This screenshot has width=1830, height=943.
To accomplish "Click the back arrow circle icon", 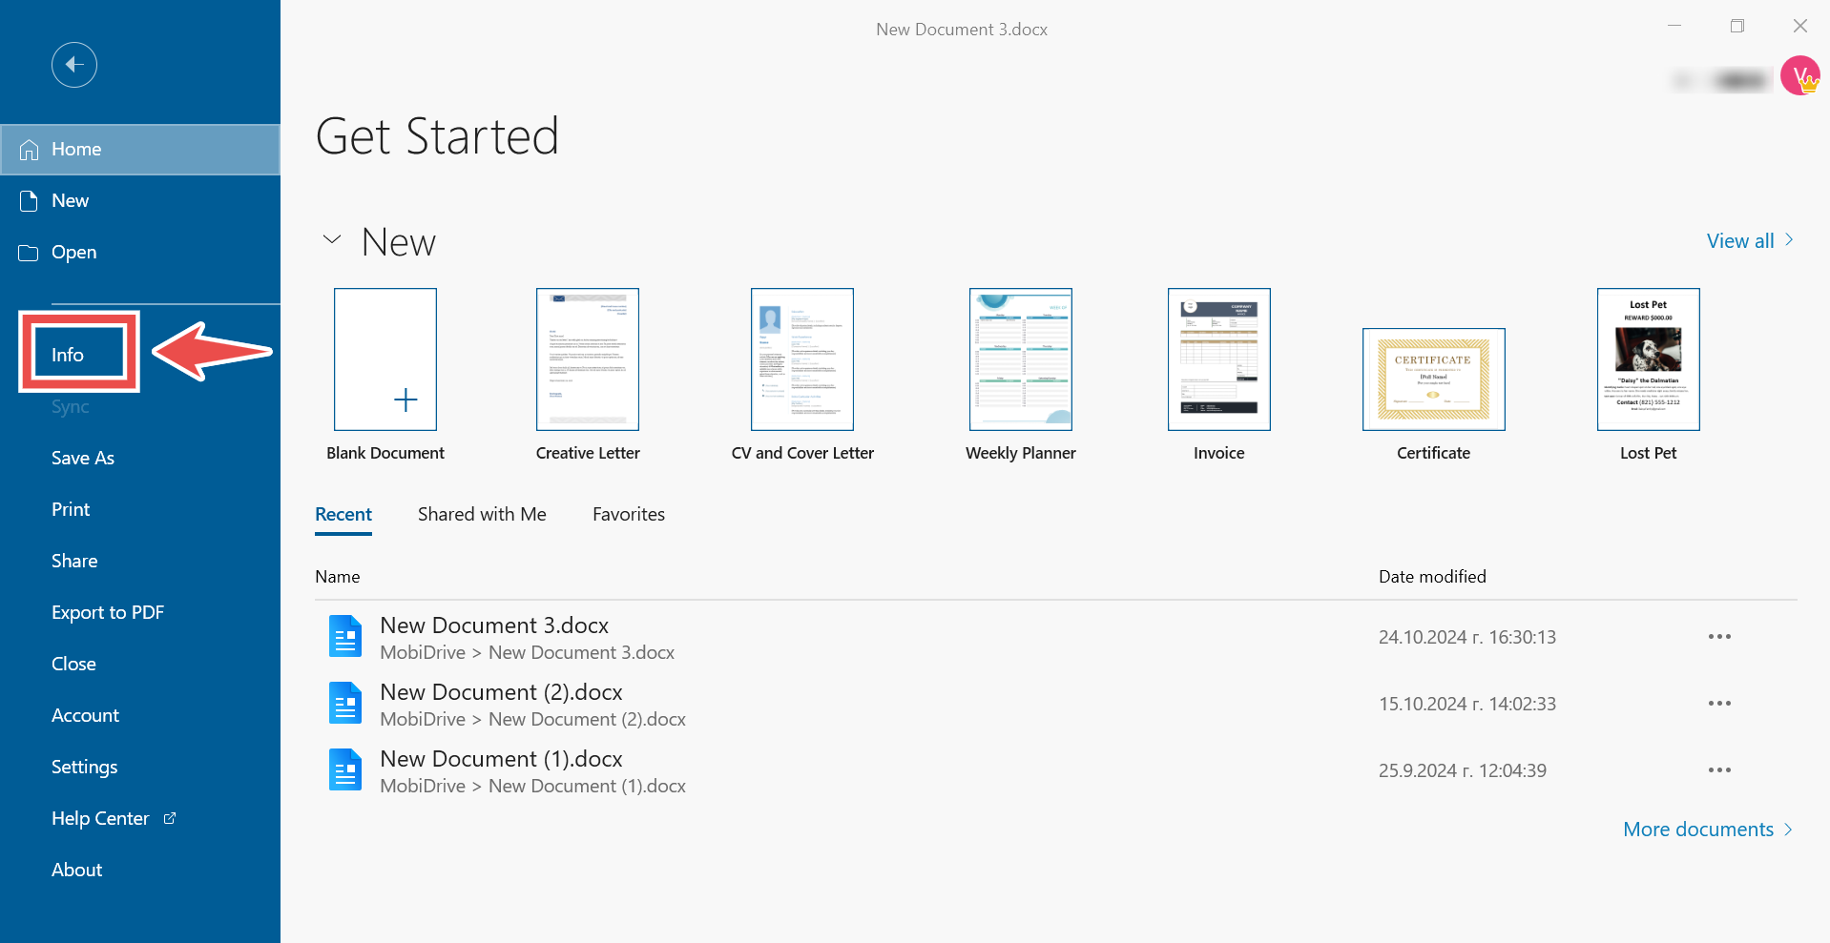I will [74, 65].
